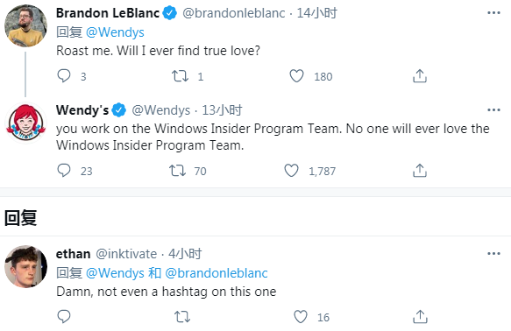Screen dimensions: 511x331
Task: Share the Wendy's tweet
Action: coord(420,171)
